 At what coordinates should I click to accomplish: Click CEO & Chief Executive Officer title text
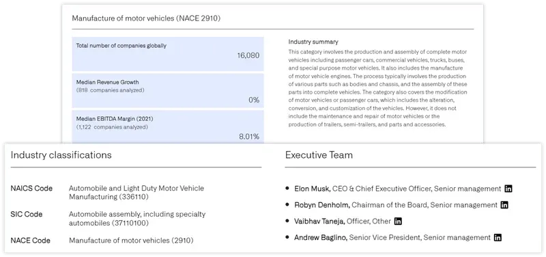pos(382,189)
